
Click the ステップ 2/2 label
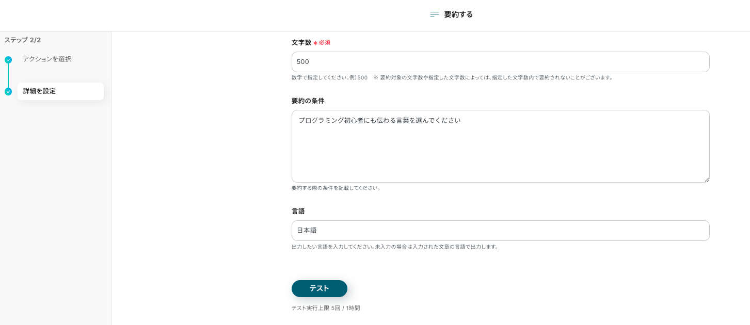click(23, 40)
